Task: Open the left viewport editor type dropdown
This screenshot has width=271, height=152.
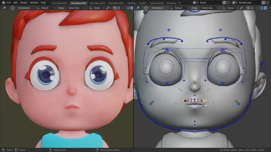Action: click(x=5, y=8)
